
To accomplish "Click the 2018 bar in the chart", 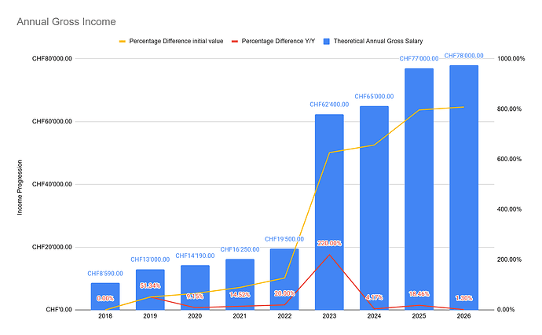I will pos(105,296).
